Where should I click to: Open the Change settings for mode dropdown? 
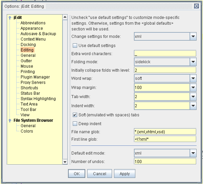pos(165,37)
